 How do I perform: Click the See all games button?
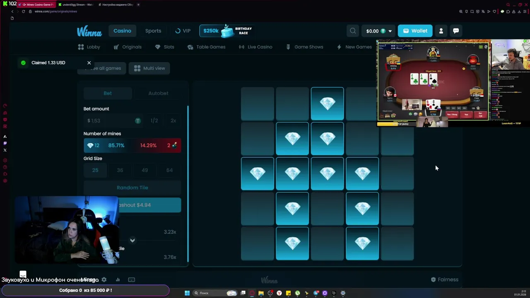pyautogui.click(x=102, y=68)
